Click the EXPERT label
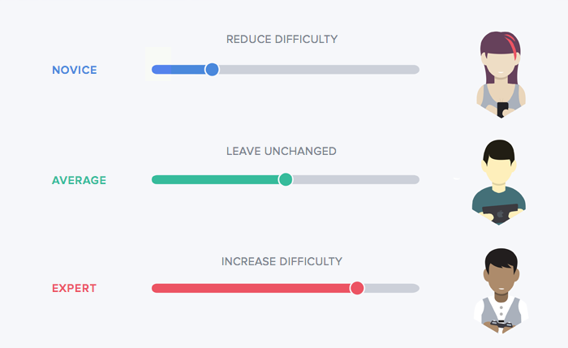Viewport: 568px width, 348px height. [75, 288]
